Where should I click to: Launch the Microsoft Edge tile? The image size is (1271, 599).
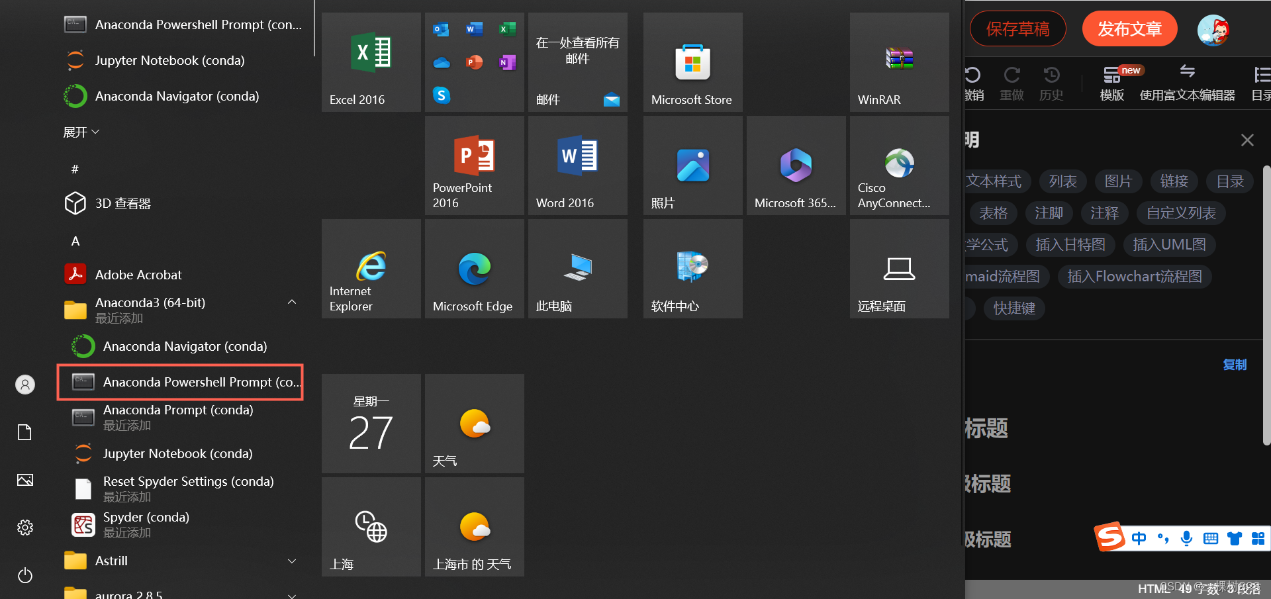point(475,269)
